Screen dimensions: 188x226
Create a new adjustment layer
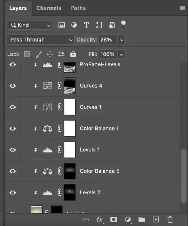pos(128,220)
